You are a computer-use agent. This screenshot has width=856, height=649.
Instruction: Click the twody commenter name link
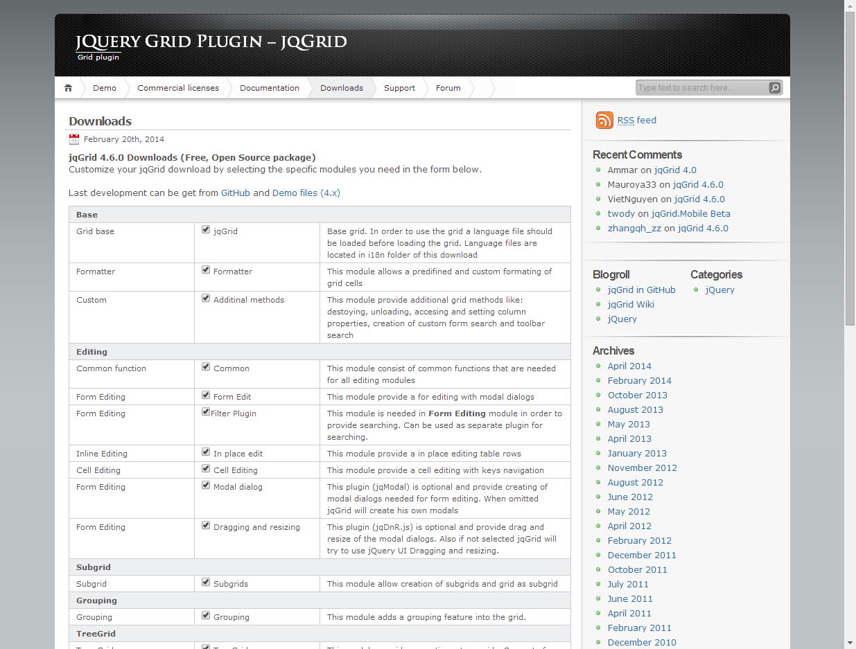pos(621,214)
